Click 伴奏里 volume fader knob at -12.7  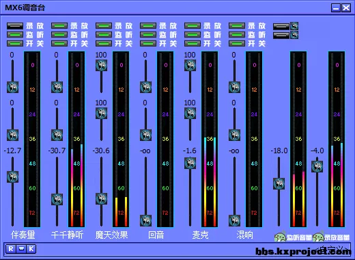pyautogui.click(x=12, y=177)
